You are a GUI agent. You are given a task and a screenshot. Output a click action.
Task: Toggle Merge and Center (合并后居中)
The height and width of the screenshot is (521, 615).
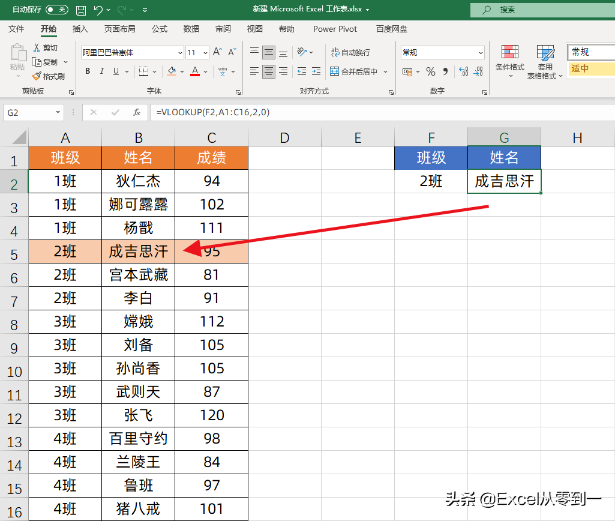click(x=354, y=71)
